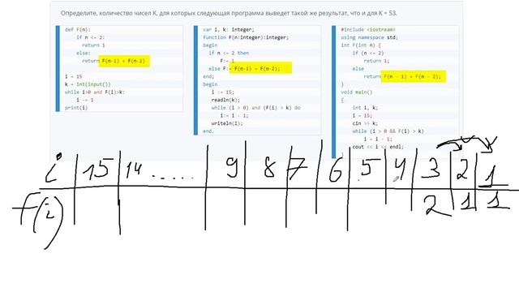Click "while i>0 and F(i)>k:" line
519x292 pixels.
pyautogui.click(x=95, y=92)
